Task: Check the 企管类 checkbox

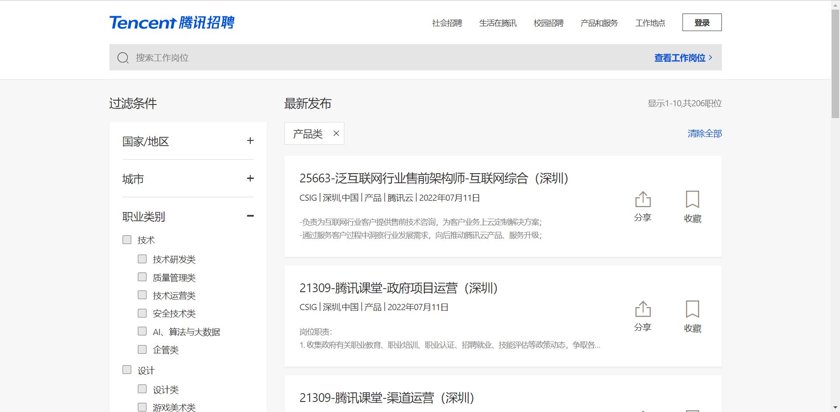Action: click(142, 349)
